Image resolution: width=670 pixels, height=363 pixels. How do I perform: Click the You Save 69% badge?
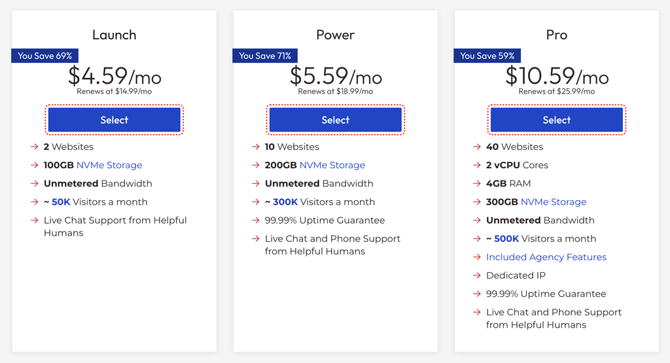[45, 56]
